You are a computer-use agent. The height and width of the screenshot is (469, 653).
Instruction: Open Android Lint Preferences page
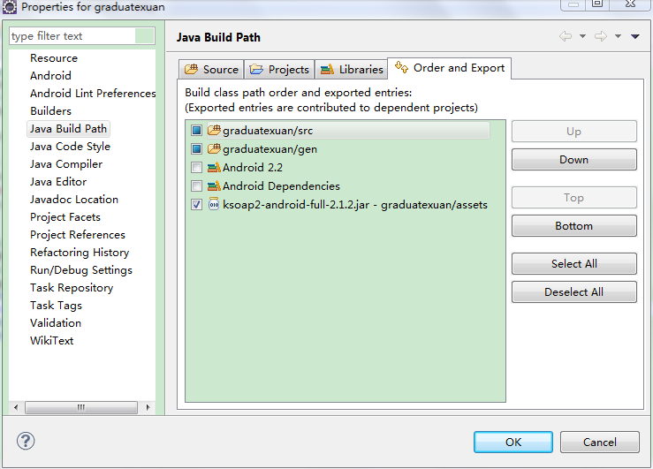(93, 94)
